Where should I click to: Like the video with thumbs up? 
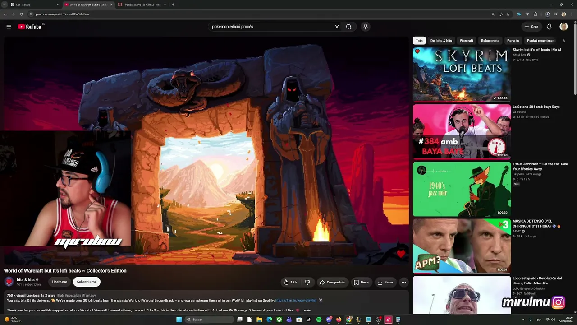pyautogui.click(x=290, y=282)
